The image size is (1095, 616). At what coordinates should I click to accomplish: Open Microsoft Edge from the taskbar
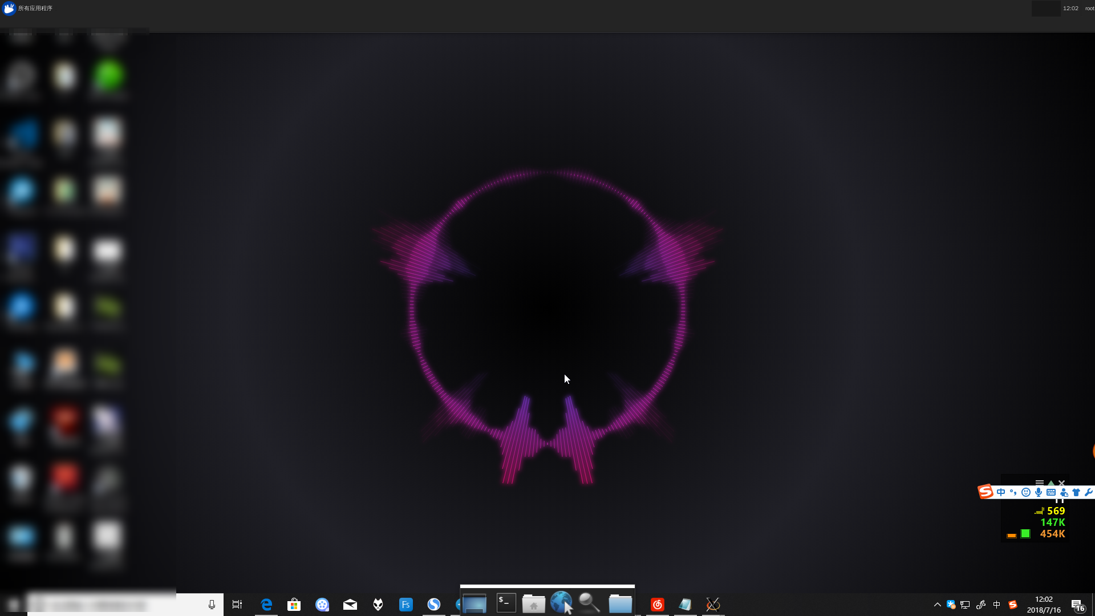[266, 605]
